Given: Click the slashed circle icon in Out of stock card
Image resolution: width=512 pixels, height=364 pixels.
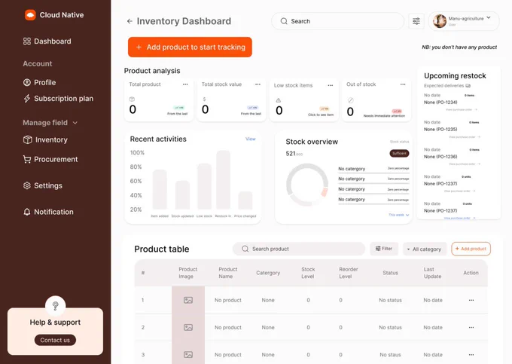Looking at the screenshot, I should click(x=350, y=100).
